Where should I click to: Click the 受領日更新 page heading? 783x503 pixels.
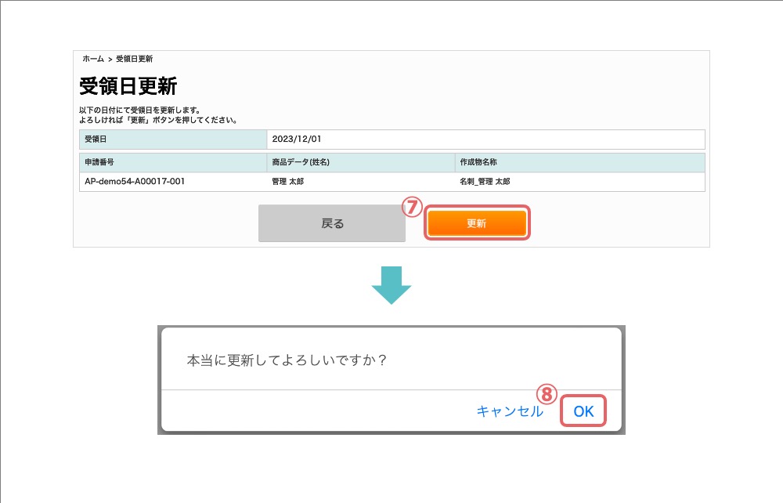[128, 86]
